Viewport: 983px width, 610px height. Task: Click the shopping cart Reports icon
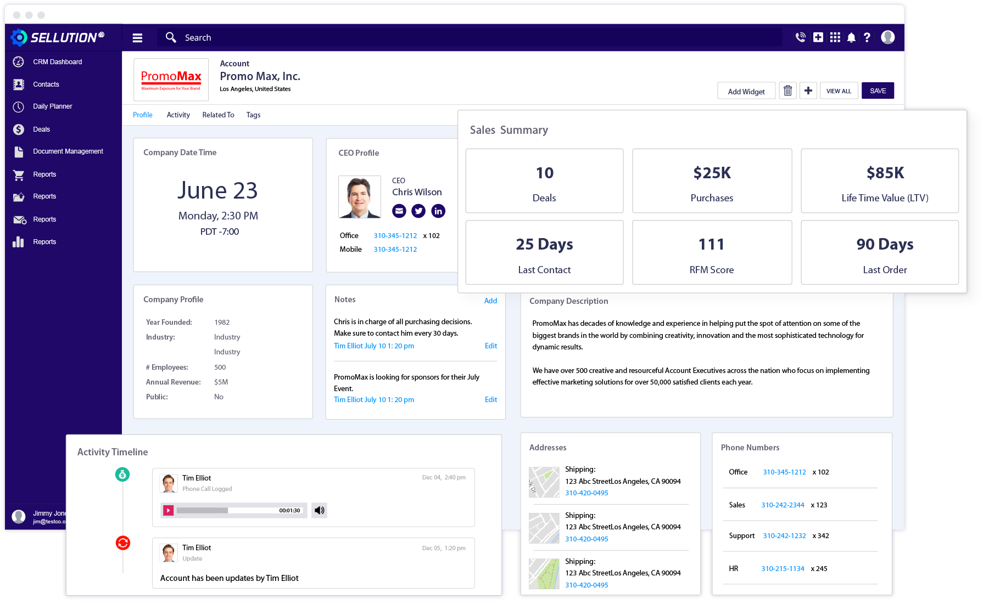point(19,174)
